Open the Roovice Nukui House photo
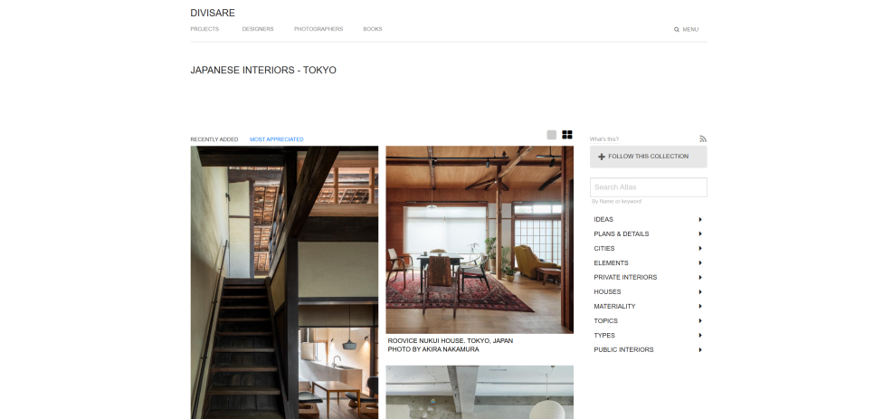Viewport: 874px width, 419px height. pyautogui.click(x=480, y=240)
